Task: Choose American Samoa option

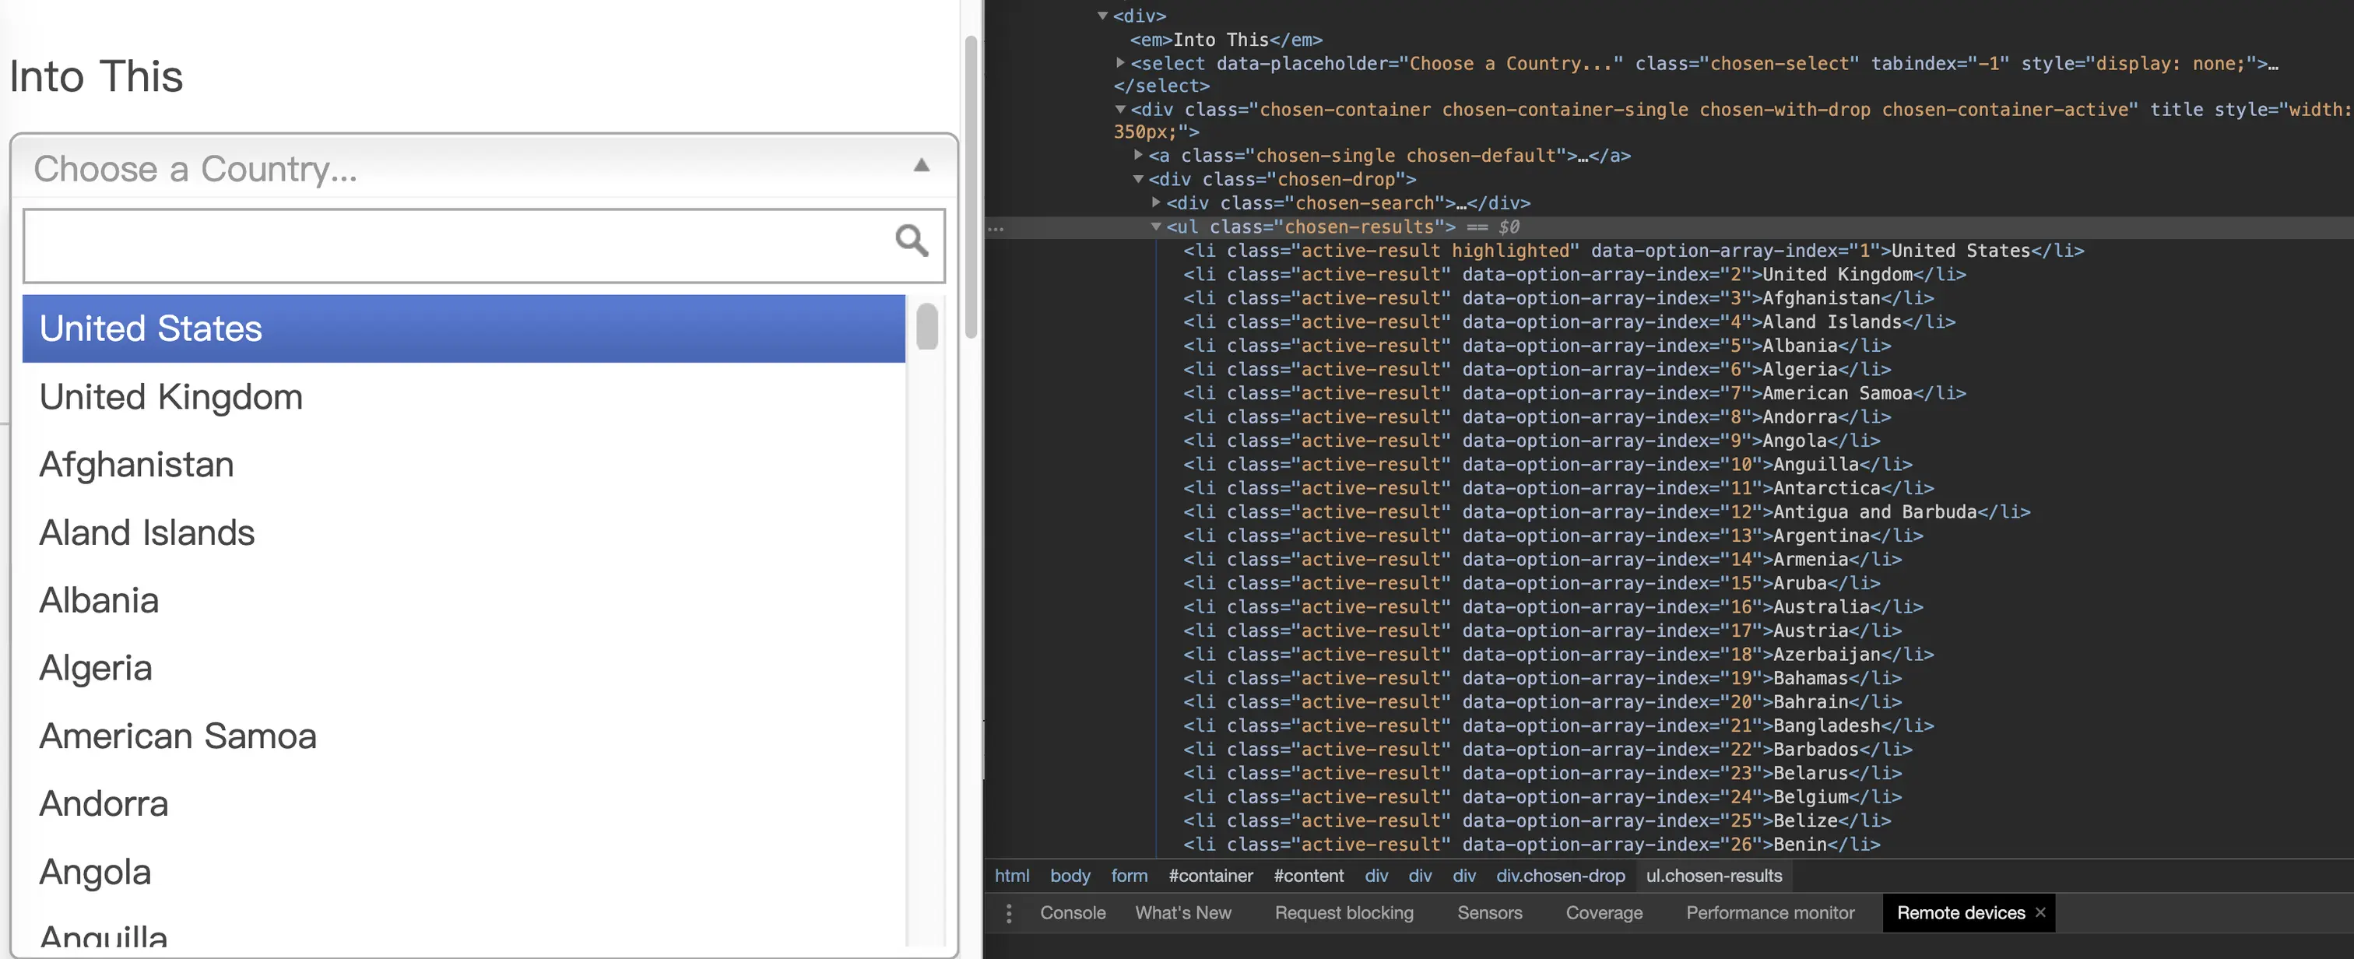Action: click(177, 736)
